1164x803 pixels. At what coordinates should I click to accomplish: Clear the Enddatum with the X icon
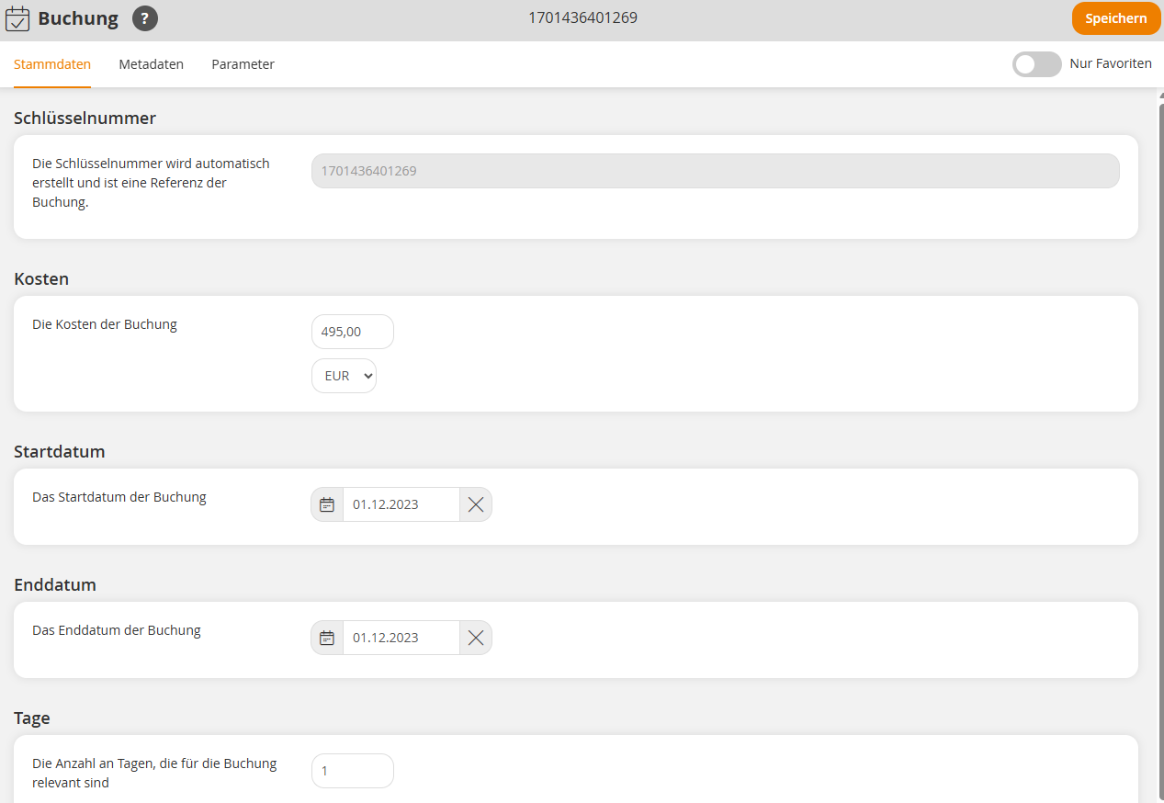(476, 638)
